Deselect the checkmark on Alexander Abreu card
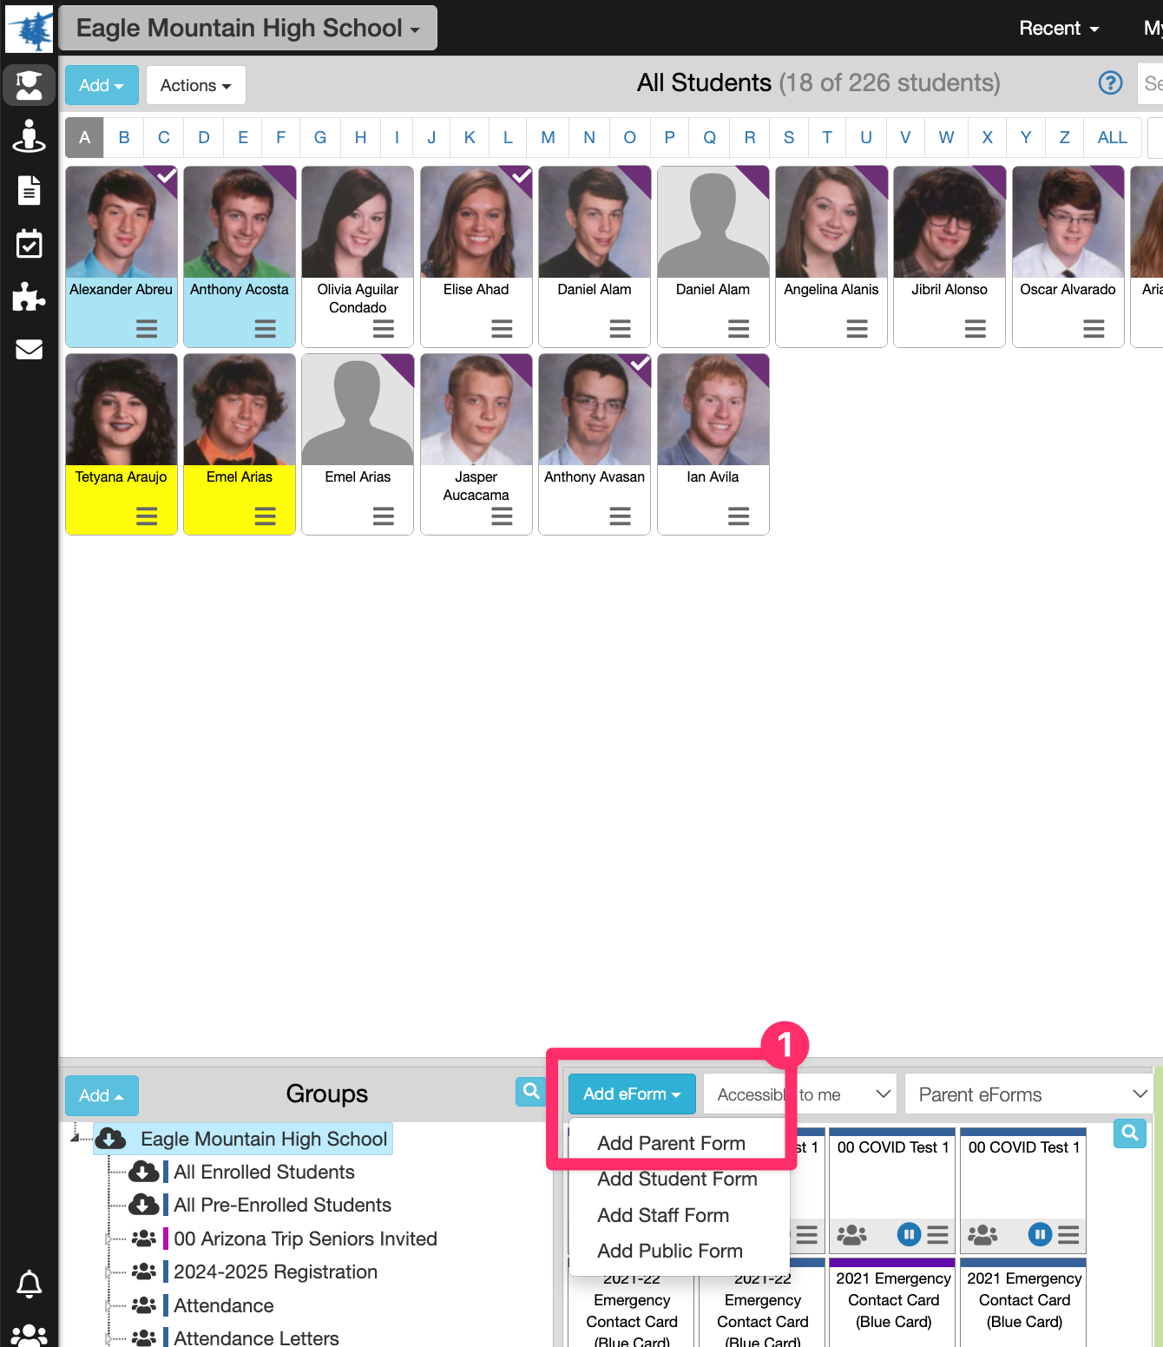 pyautogui.click(x=165, y=177)
